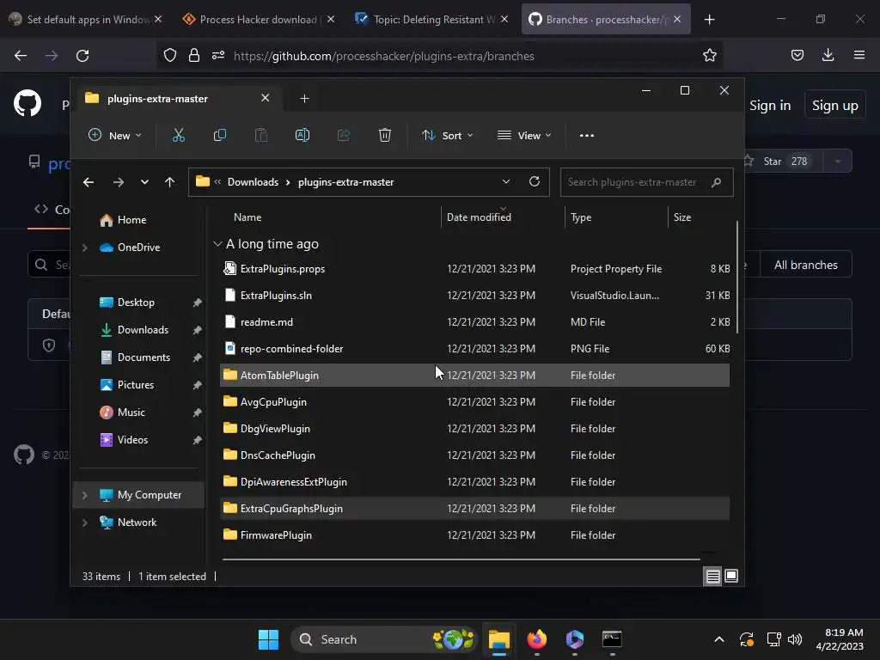Image resolution: width=880 pixels, height=660 pixels.
Task: Reload the Firefox page
Action: [82, 56]
